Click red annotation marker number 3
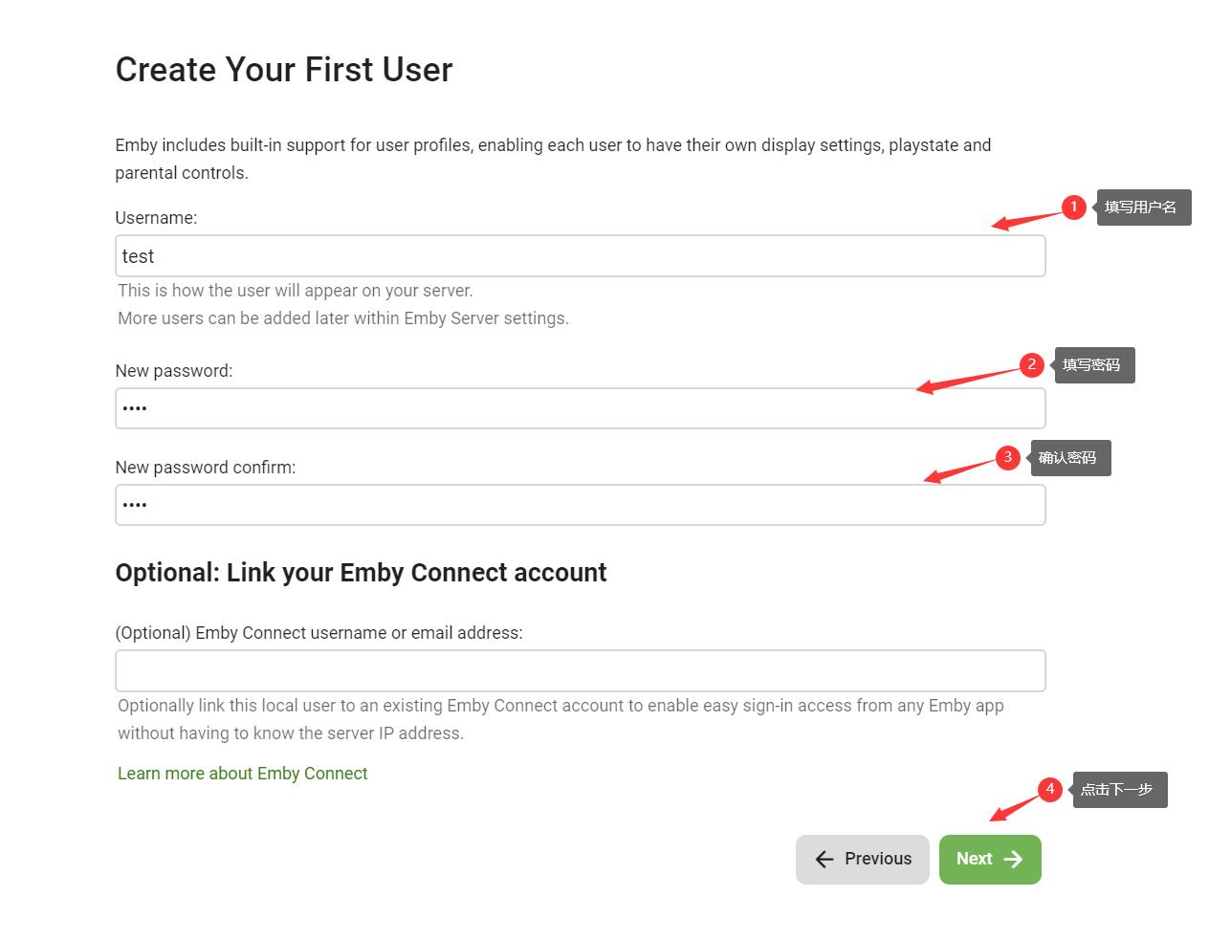Image resolution: width=1231 pixels, height=940 pixels. pyautogui.click(x=1007, y=457)
